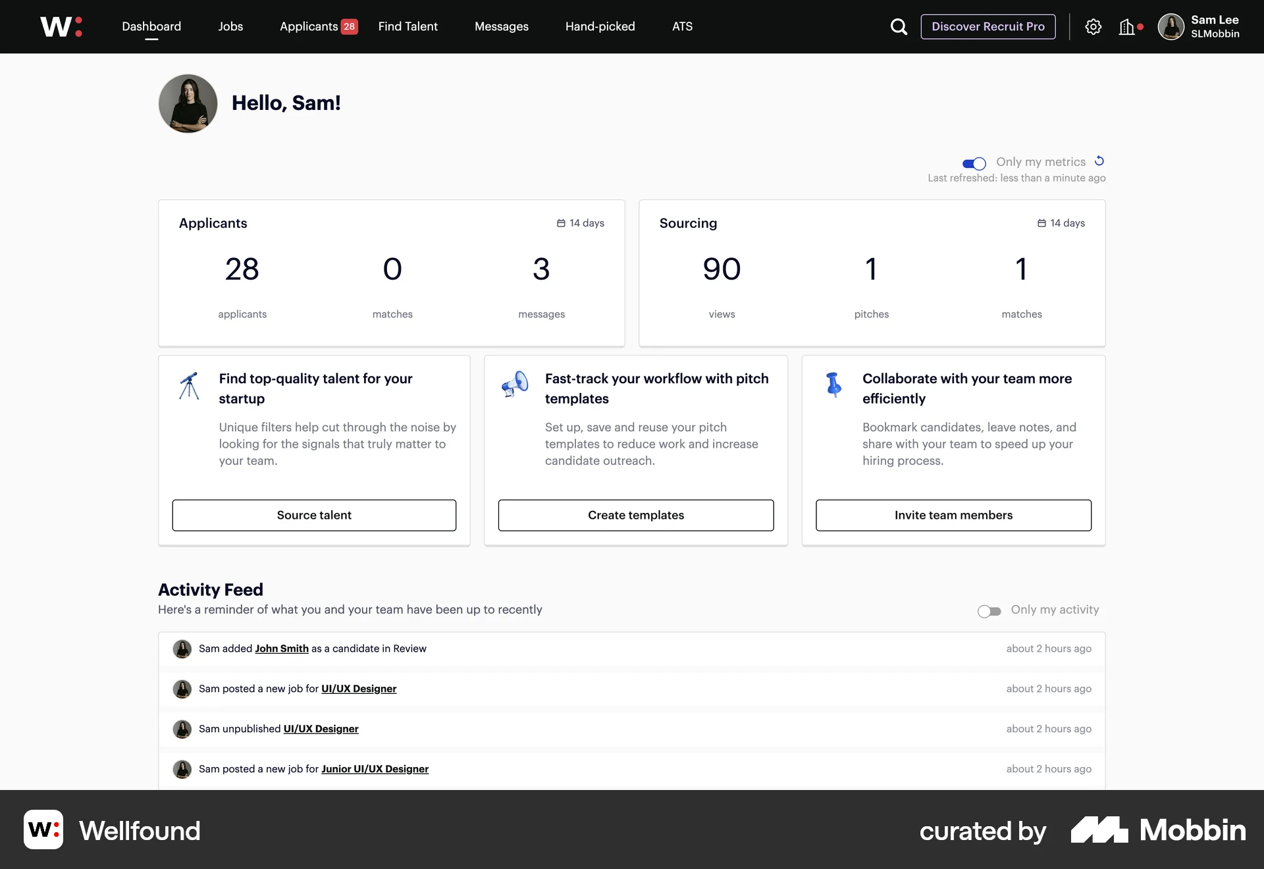Image resolution: width=1264 pixels, height=869 pixels.
Task: Click the calendar icon on the Applicants card
Action: 561,223
